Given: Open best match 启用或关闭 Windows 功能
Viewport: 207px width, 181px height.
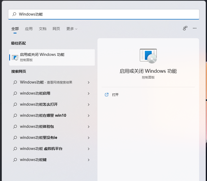Looking at the screenshot, I should click(52, 57).
